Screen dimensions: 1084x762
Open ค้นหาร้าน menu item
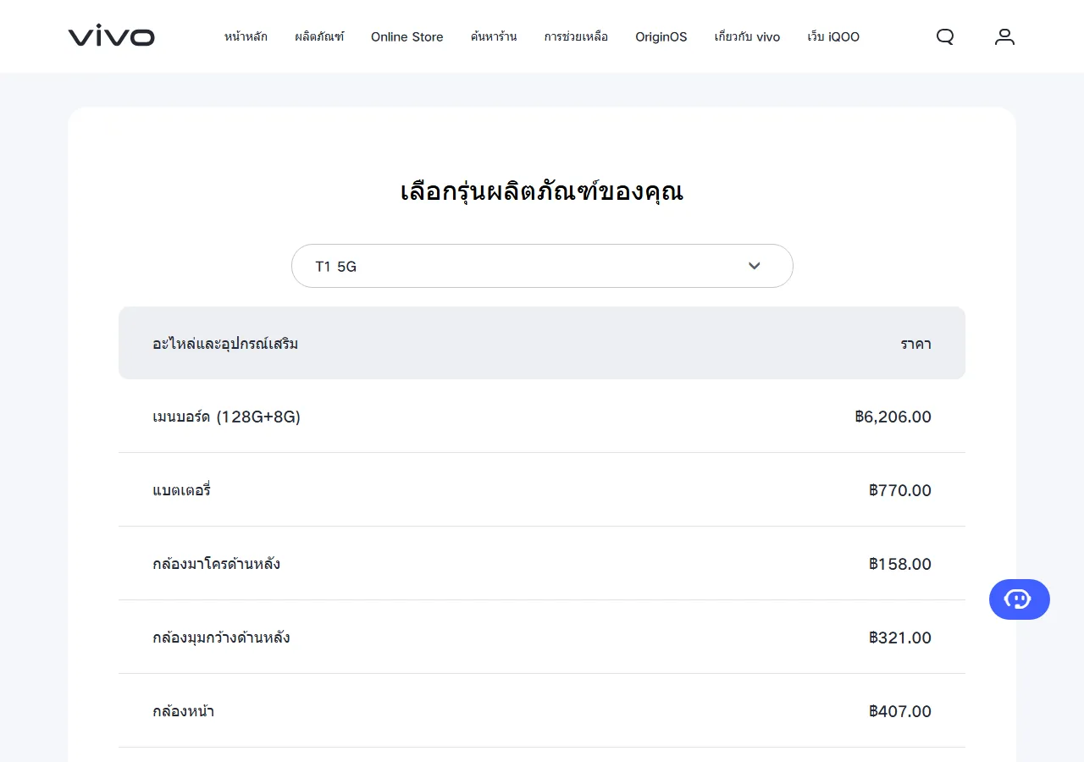point(494,36)
